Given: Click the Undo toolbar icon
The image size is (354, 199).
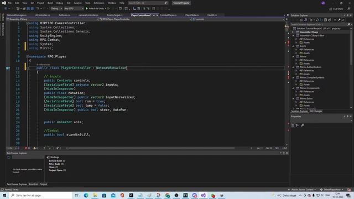Looking at the screenshot, I should tap(38, 9).
